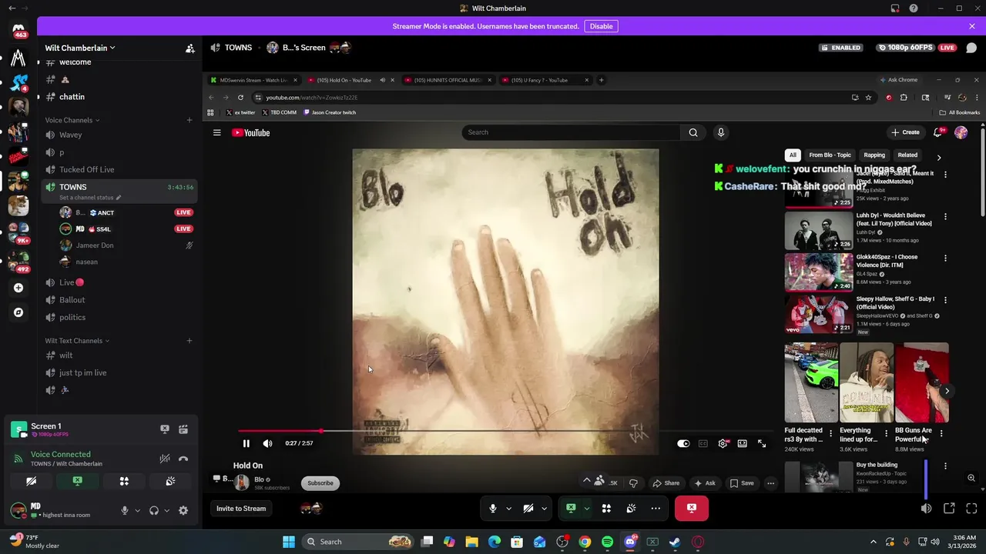Dislike the Hold On video
Viewport: 986px width, 554px height.
click(633, 483)
